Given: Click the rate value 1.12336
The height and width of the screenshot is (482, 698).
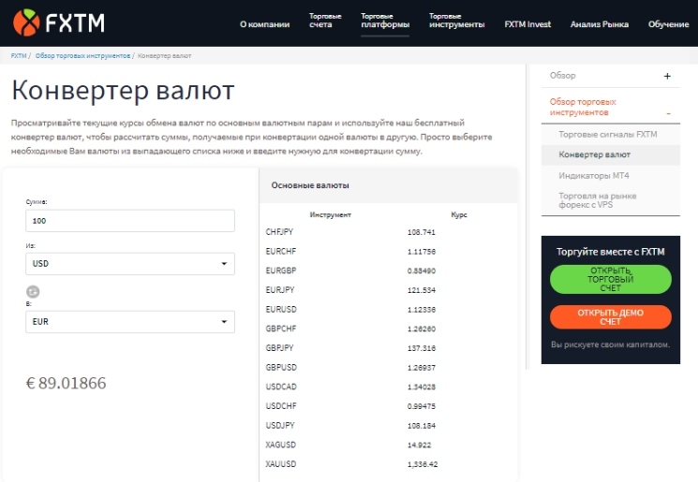Looking at the screenshot, I should pos(421,310).
